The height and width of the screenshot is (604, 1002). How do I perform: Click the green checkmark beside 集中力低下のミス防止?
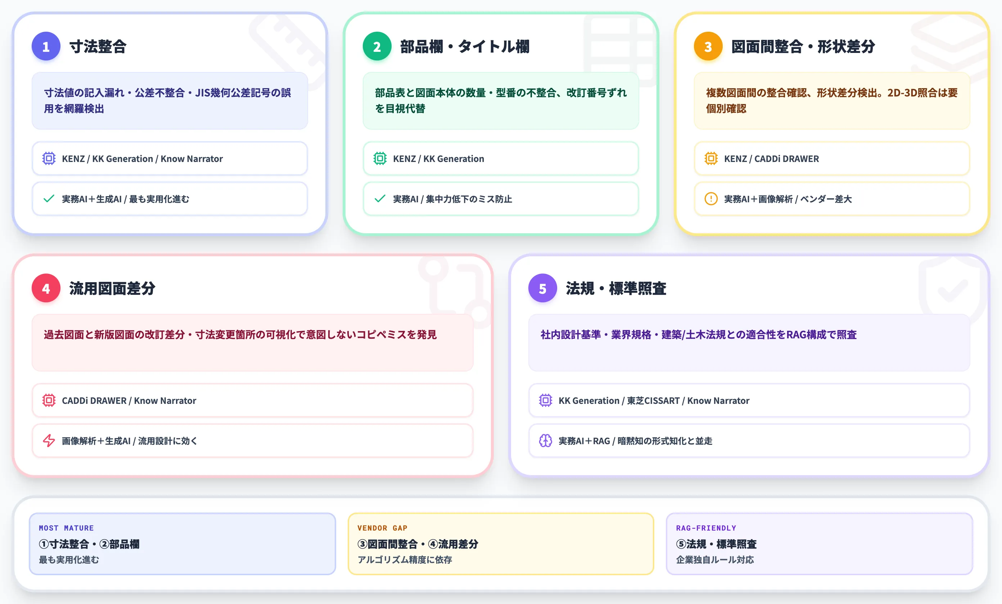[380, 198]
